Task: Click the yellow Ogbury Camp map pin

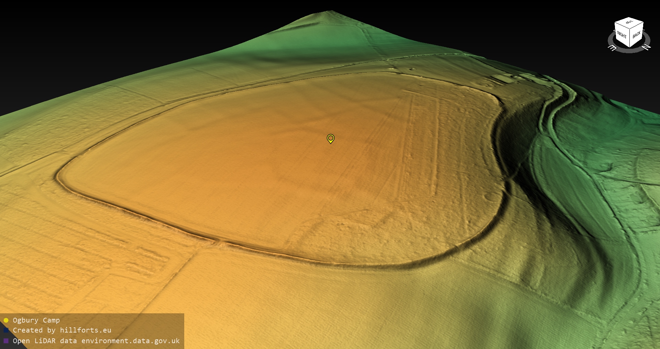Action: (x=330, y=138)
